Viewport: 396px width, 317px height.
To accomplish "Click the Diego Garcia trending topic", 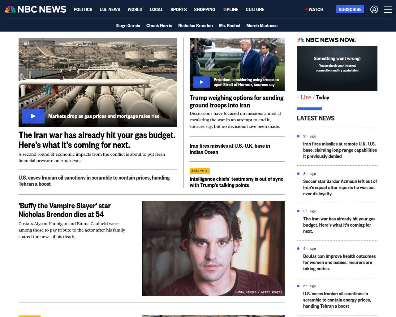I will [x=128, y=26].
